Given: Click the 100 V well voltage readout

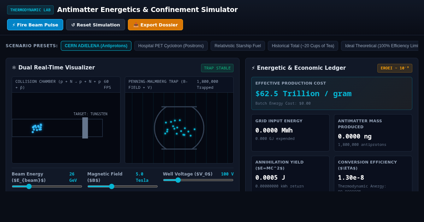Looking at the screenshot, I should coord(227,174).
